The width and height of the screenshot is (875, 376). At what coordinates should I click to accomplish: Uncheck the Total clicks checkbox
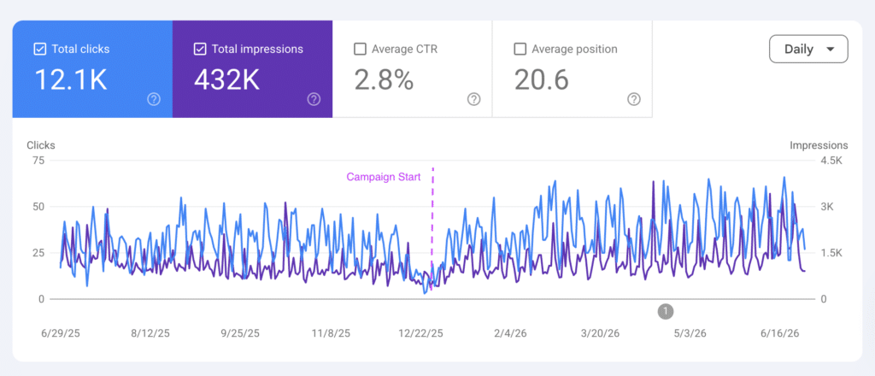(39, 49)
